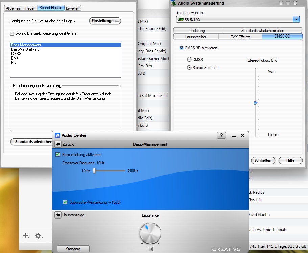Click the Schließen button

click(x=263, y=160)
